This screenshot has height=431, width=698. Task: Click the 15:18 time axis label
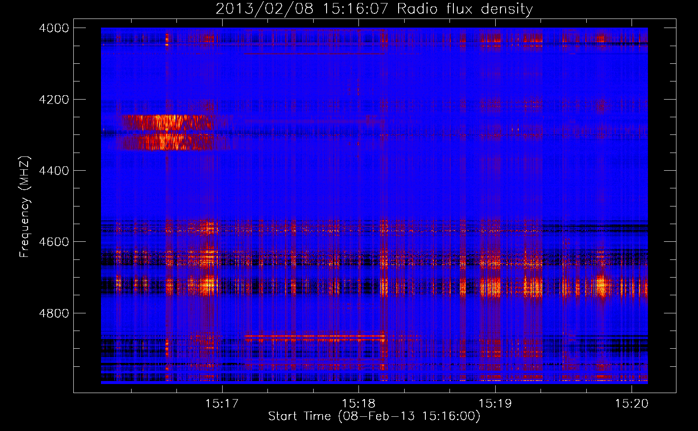pyautogui.click(x=358, y=404)
